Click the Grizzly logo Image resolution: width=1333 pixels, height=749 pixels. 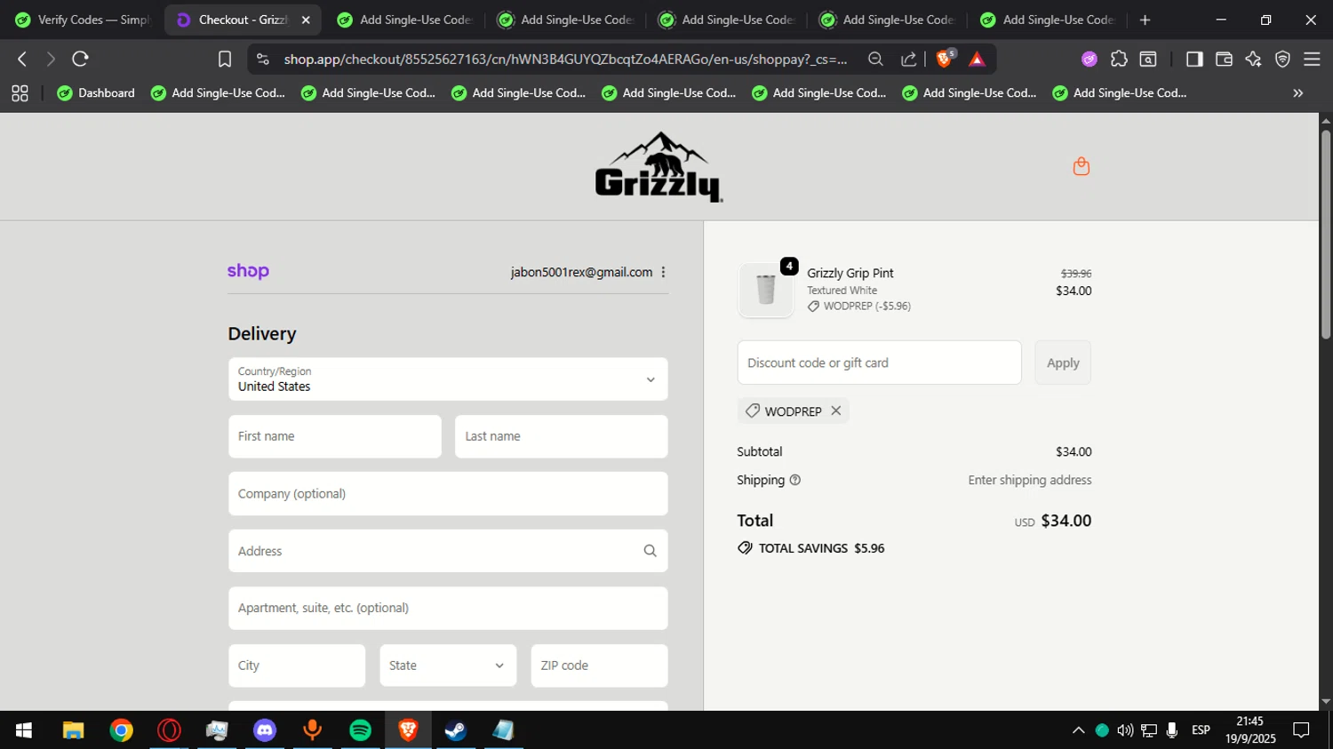click(659, 167)
